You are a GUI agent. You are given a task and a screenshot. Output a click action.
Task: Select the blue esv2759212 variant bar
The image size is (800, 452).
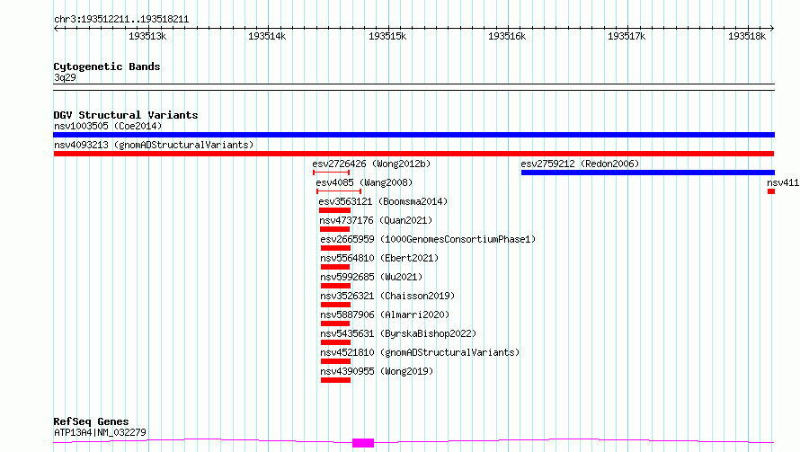648,173
